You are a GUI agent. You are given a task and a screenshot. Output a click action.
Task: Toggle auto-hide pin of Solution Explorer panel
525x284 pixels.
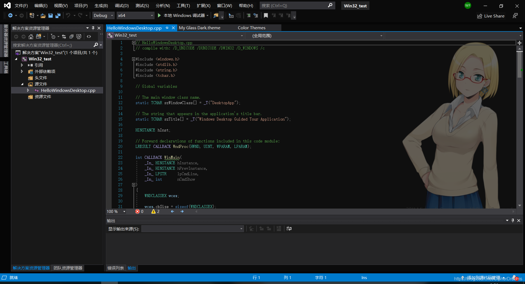[93, 28]
